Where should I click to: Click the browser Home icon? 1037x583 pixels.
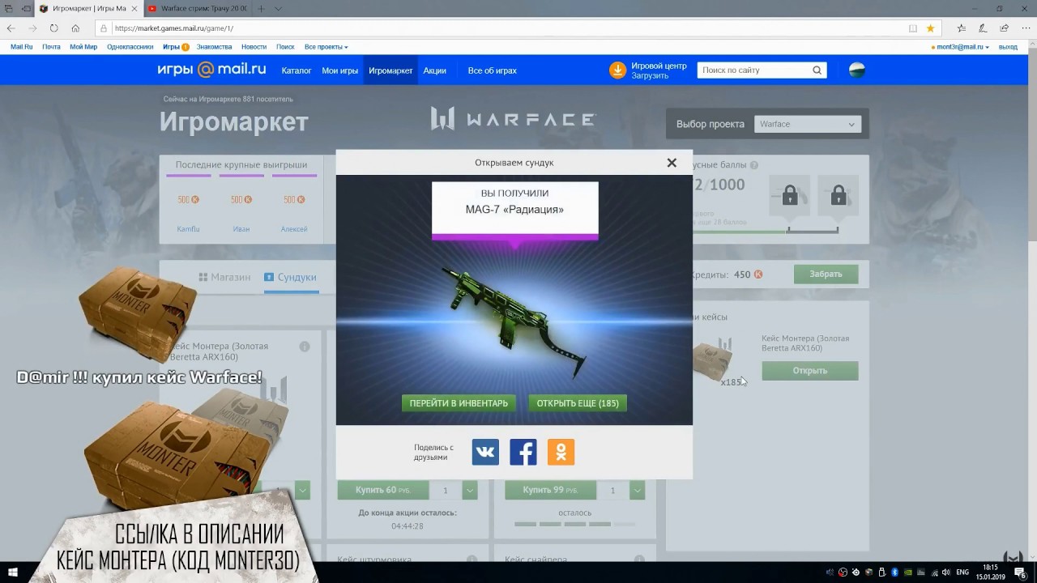pos(75,28)
